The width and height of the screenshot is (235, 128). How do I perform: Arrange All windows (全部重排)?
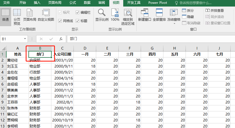click(x=159, y=15)
